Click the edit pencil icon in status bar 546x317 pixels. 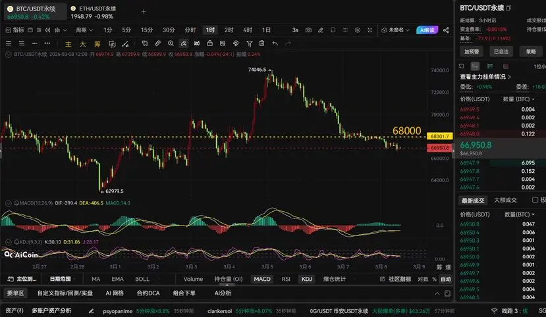click(x=92, y=311)
